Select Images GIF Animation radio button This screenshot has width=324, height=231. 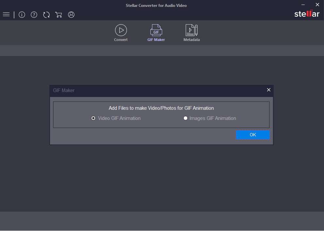[x=186, y=118]
